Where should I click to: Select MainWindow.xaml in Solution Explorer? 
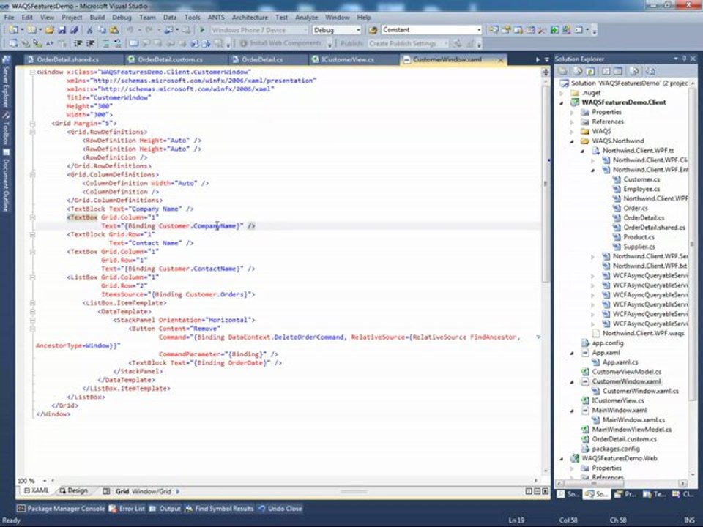pos(620,410)
